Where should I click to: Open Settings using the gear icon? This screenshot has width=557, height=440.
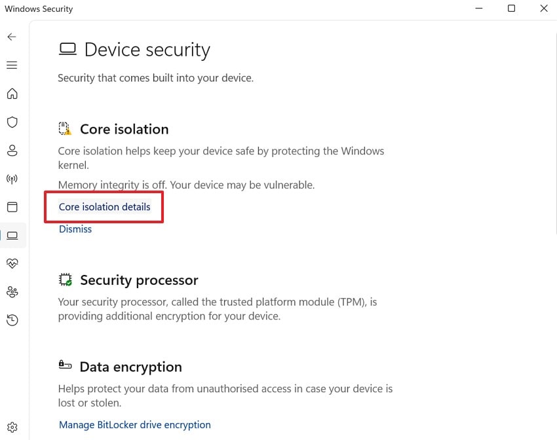click(x=12, y=426)
